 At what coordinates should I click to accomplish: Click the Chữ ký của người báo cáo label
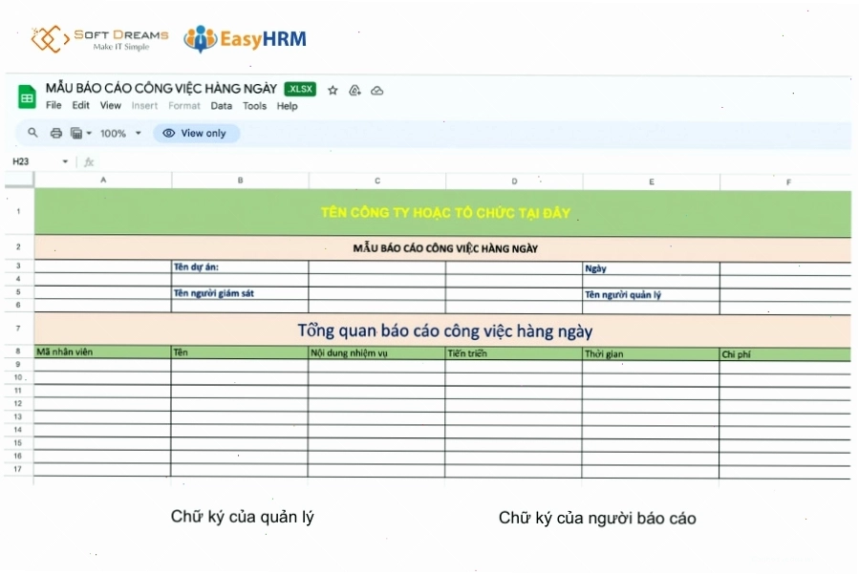pyautogui.click(x=597, y=518)
